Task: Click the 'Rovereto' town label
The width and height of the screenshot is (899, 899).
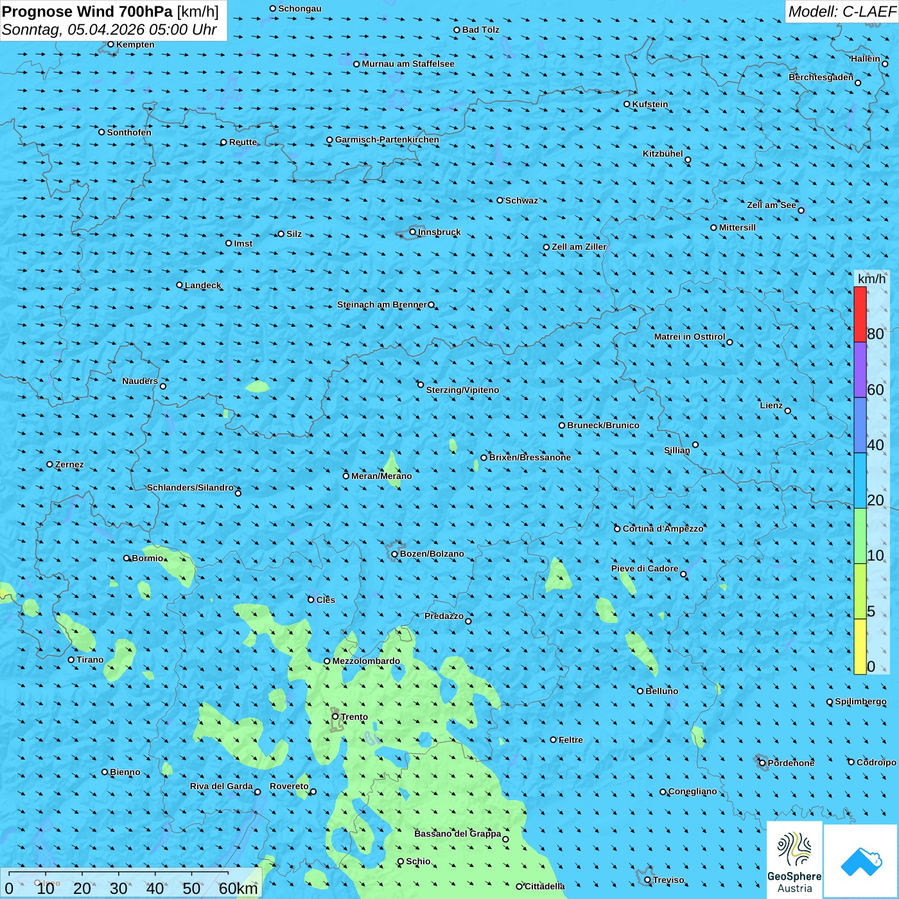Action: pos(289,786)
